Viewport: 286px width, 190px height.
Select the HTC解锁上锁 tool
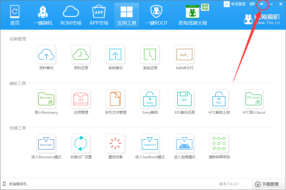point(219,99)
